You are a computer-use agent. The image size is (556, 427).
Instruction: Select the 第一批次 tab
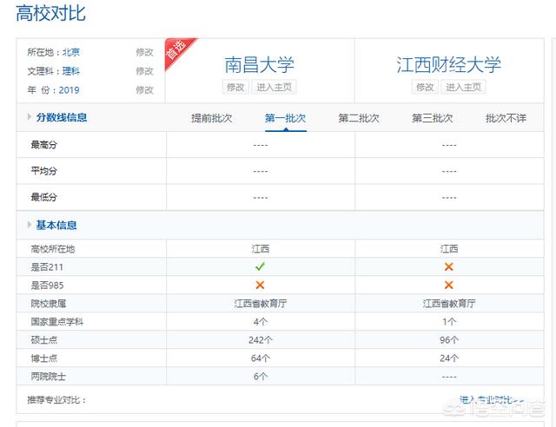tap(286, 118)
